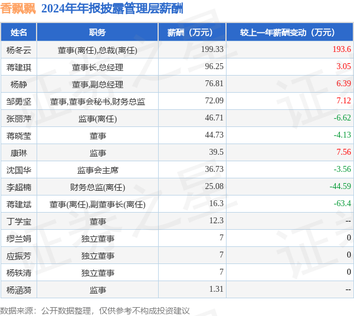Click the salary value 25.08
This screenshot has height=316, width=354.
click(214, 187)
